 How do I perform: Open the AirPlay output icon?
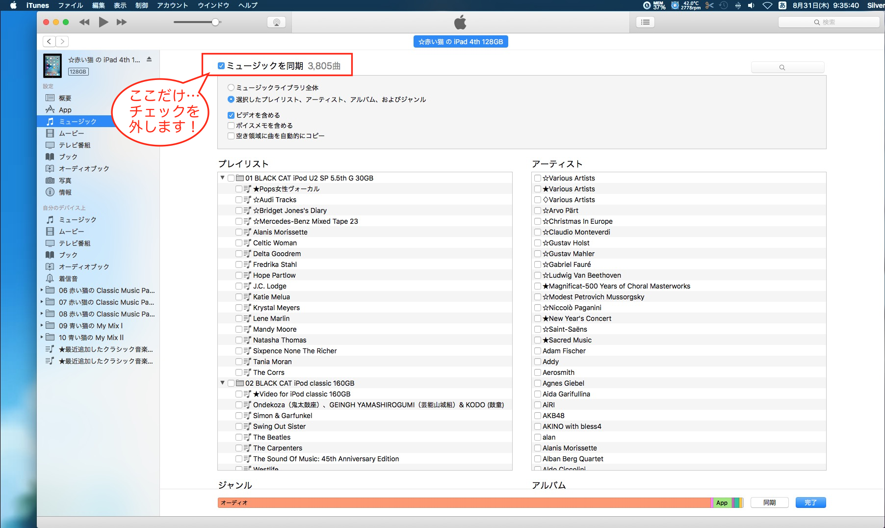(277, 22)
